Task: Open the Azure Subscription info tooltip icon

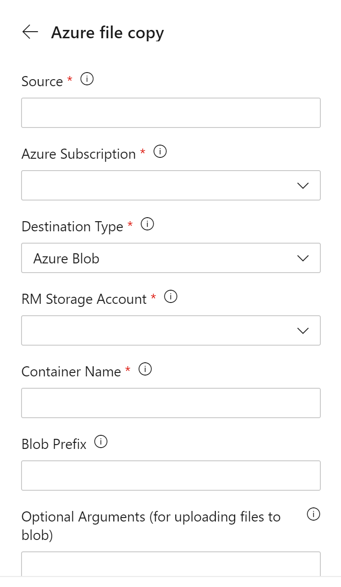Action: click(160, 152)
